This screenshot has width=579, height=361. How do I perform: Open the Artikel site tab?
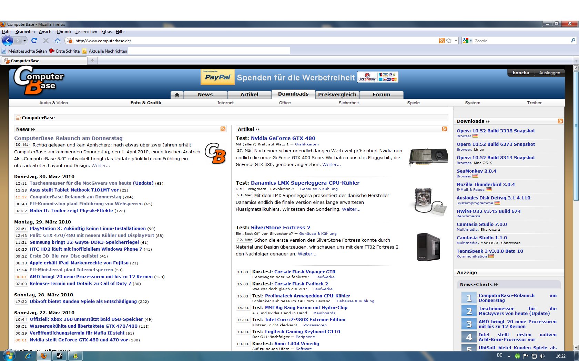(249, 95)
